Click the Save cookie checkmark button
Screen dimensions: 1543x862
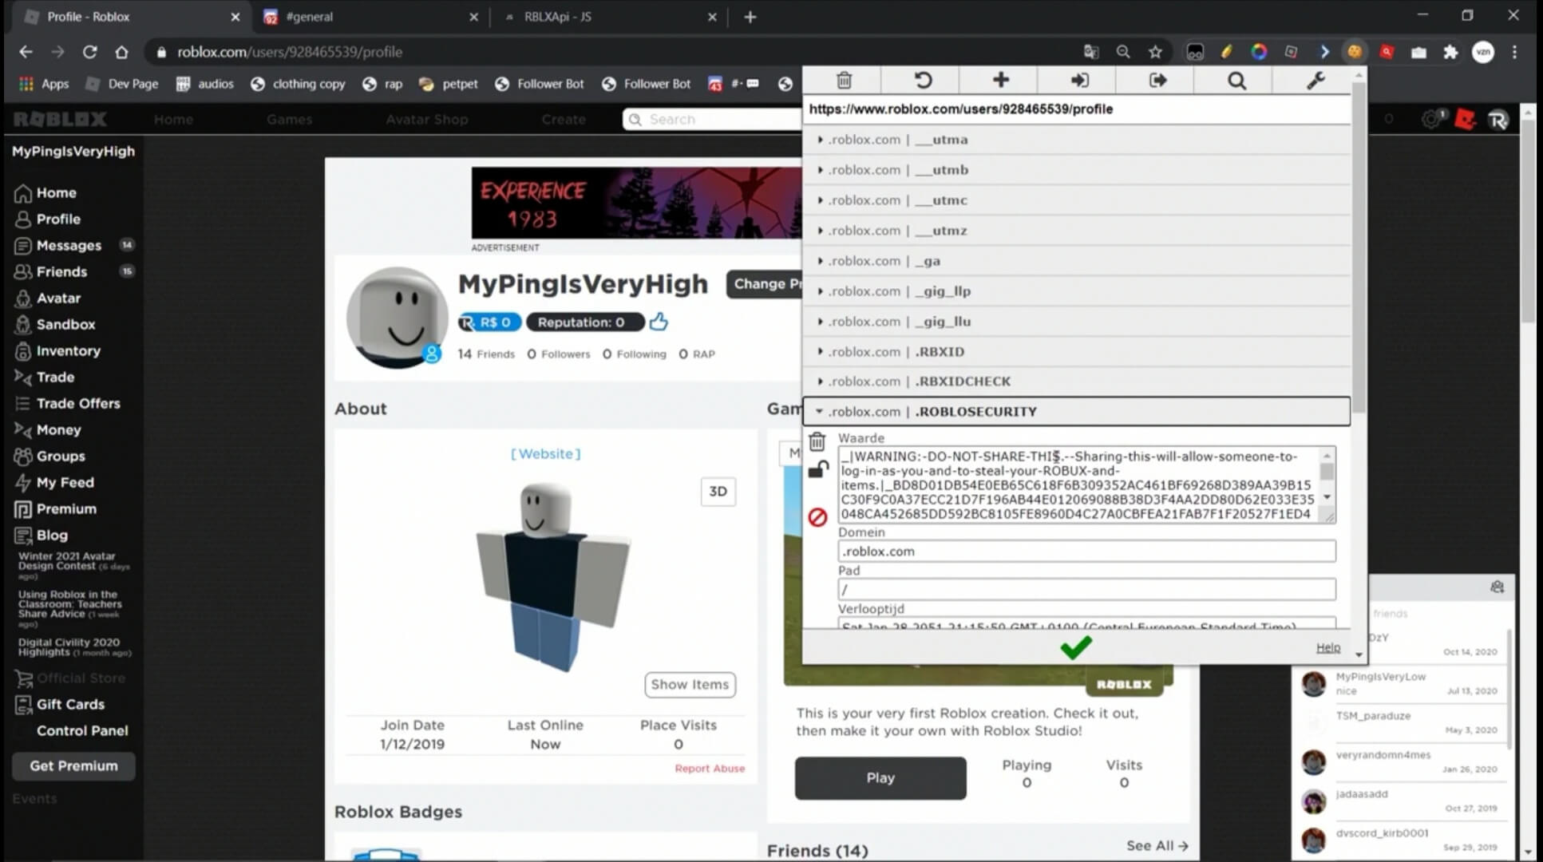[1073, 646]
